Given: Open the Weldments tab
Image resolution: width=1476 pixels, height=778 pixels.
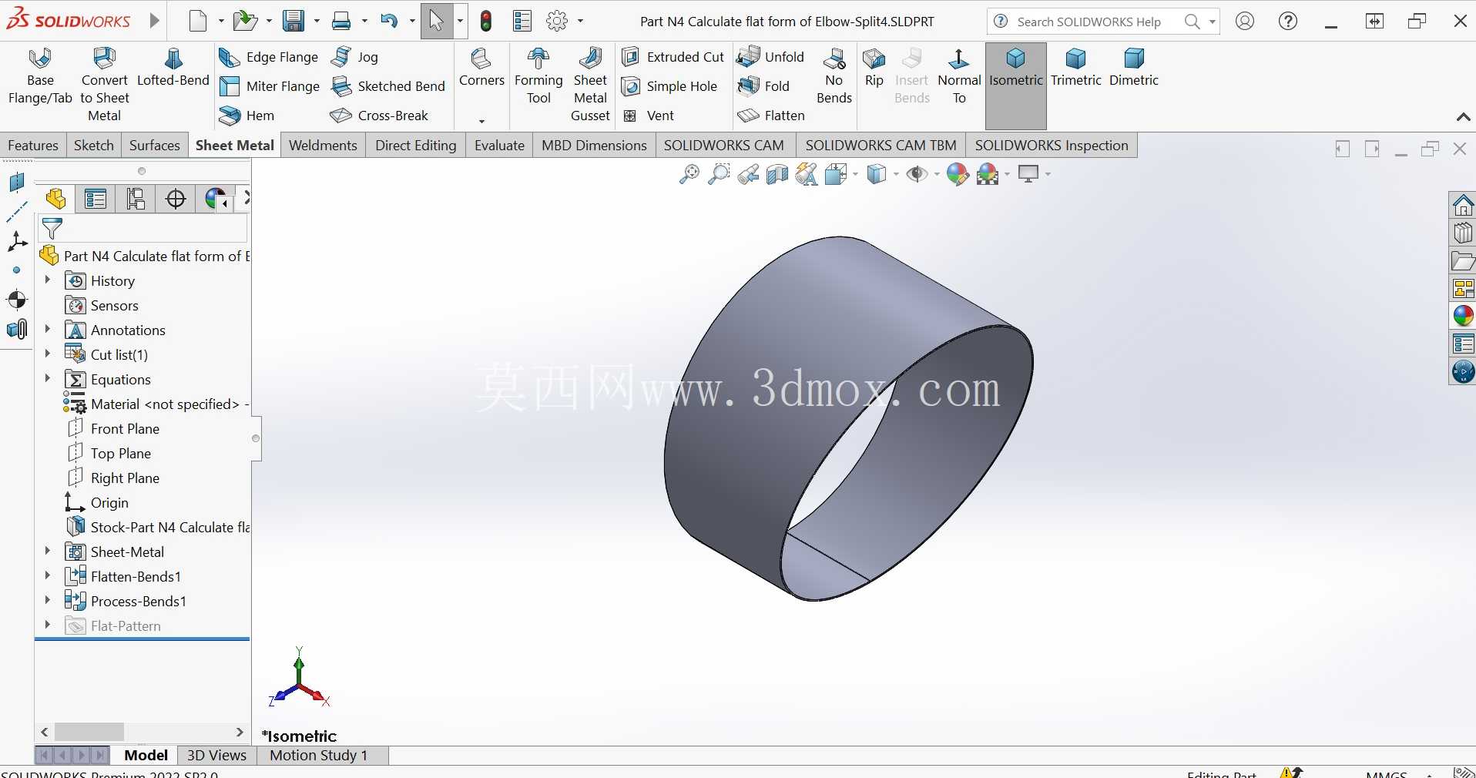Looking at the screenshot, I should click(323, 145).
